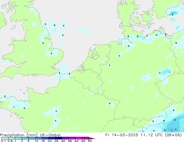Image resolution: width=184 pixels, height=142 pixels.
Task: Click the 40–45 mm magenta legend swatch
Action: 79,138
